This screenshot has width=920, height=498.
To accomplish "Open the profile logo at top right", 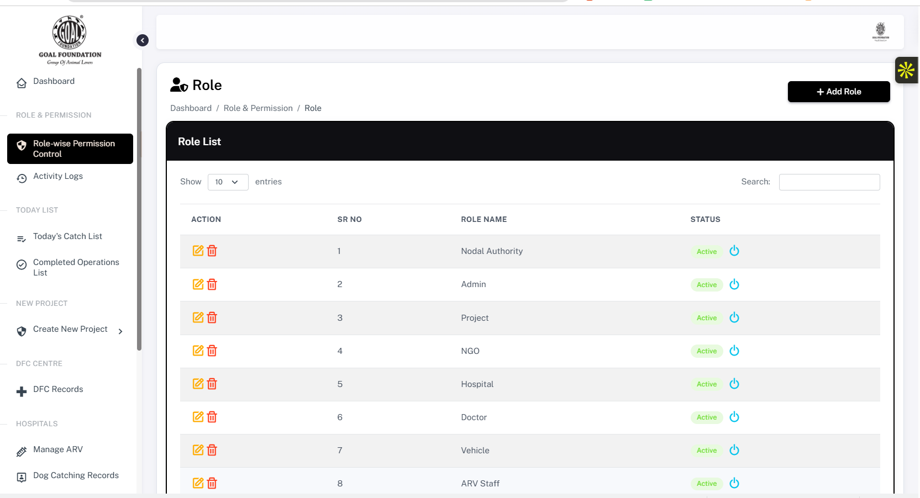I will point(880,31).
